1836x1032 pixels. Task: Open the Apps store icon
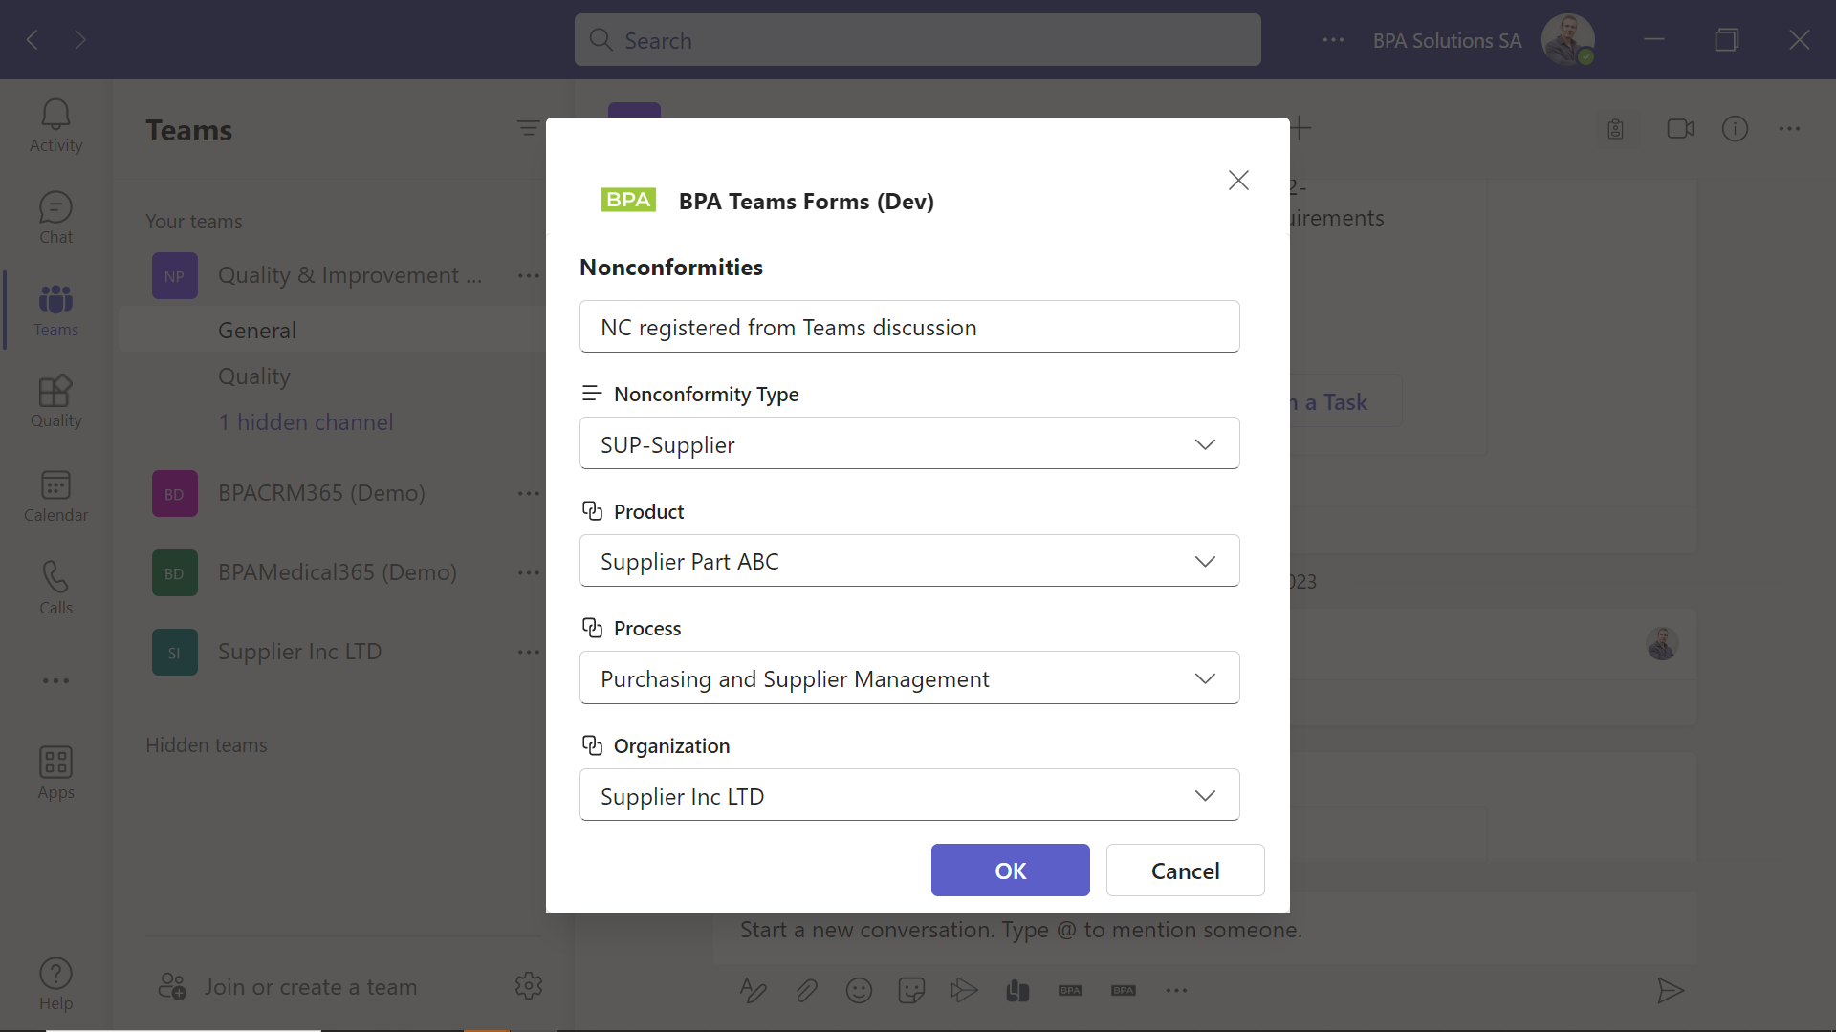(x=55, y=773)
